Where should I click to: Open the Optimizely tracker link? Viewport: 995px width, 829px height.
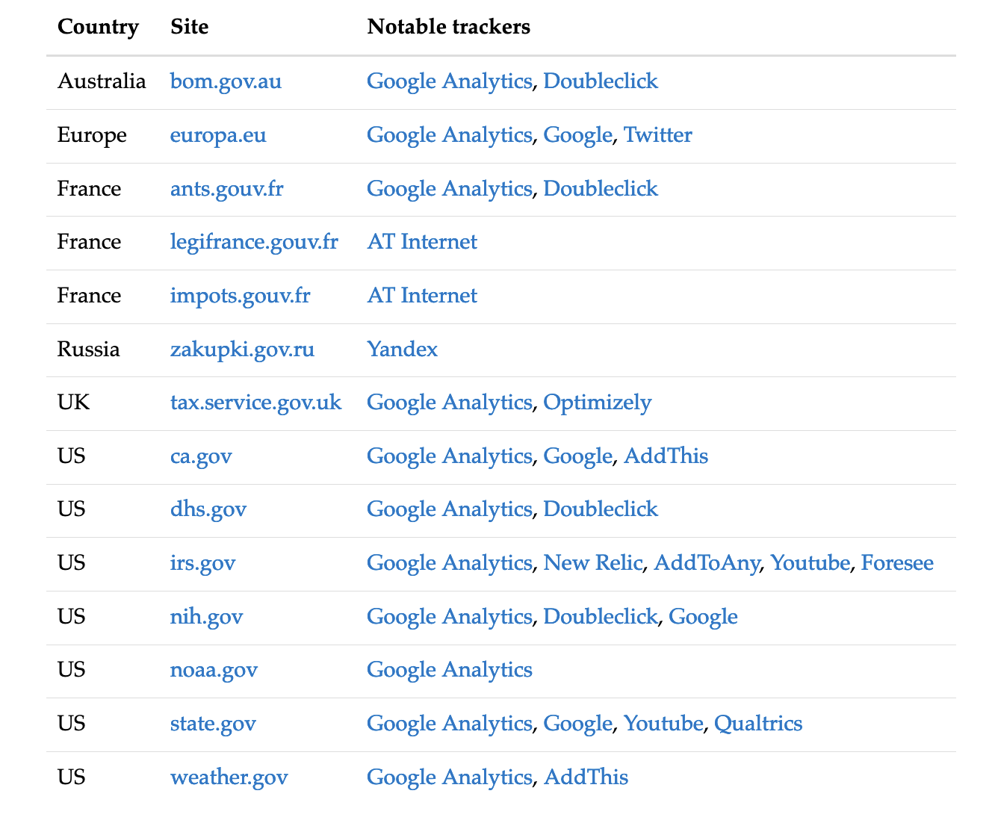click(597, 402)
